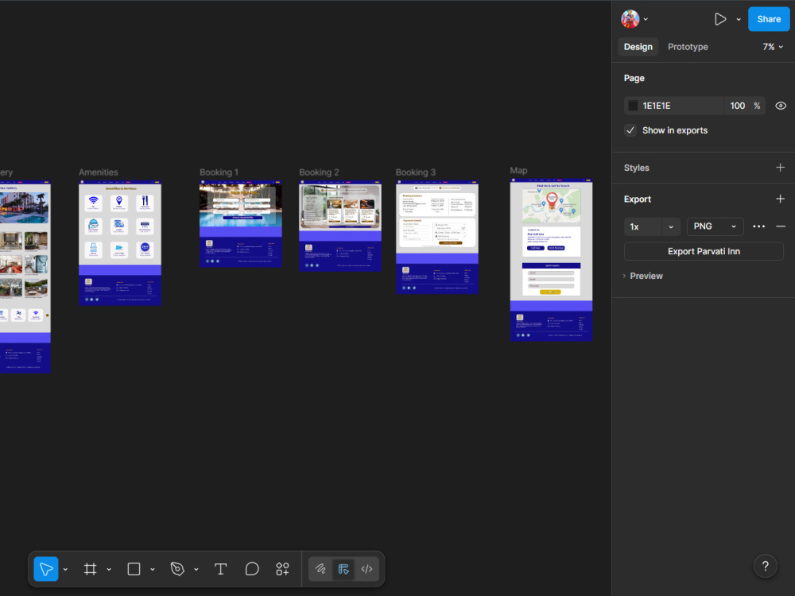795x596 pixels.
Task: Switch to Draw mode in toolbar
Action: (x=320, y=569)
